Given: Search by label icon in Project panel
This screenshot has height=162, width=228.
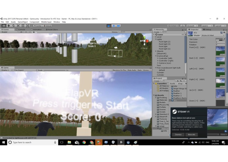Looking at the screenshot, I should (x=181, y=81).
